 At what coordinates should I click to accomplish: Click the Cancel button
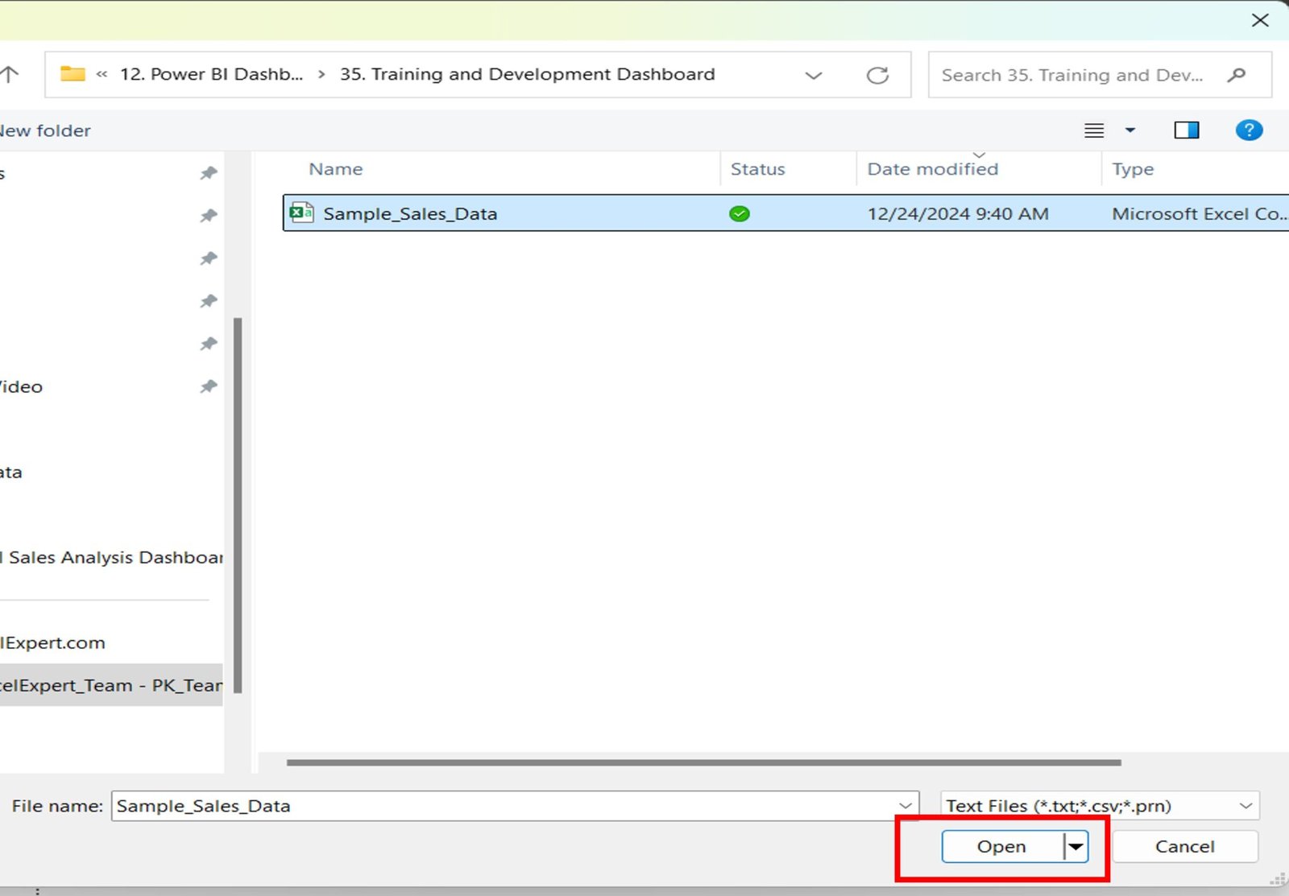[x=1185, y=846]
